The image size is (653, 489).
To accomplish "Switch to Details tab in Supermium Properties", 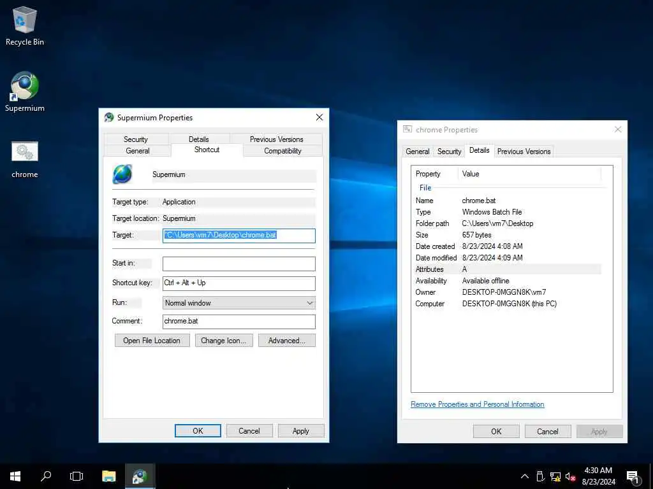I will tap(199, 139).
